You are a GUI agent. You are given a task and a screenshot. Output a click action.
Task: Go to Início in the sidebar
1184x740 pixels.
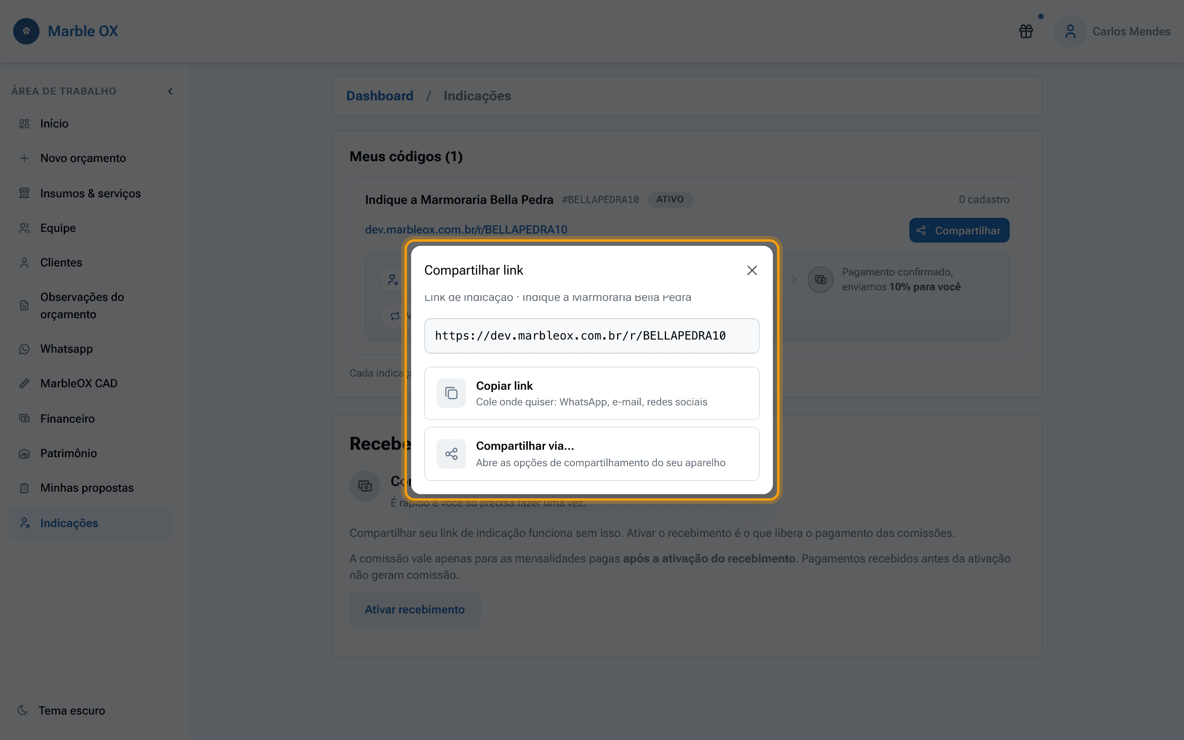click(91, 123)
